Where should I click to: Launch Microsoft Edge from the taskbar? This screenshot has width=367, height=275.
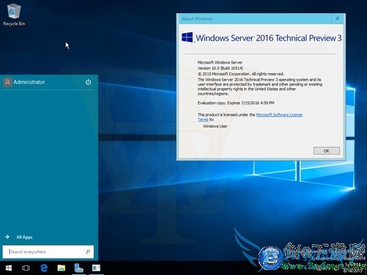(44, 268)
